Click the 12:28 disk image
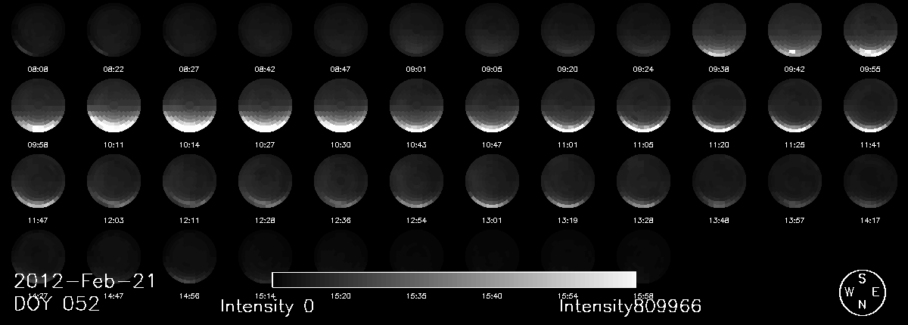Screen dimensions: 908x325 click(x=265, y=181)
